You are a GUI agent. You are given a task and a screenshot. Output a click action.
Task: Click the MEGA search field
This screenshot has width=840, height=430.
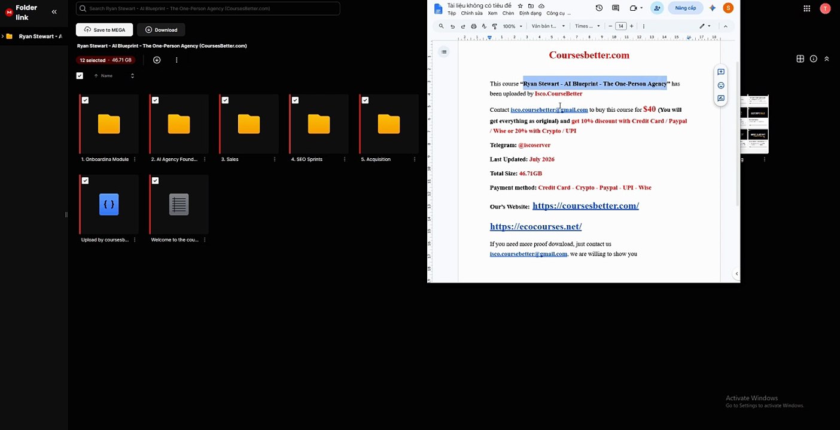coord(208,8)
